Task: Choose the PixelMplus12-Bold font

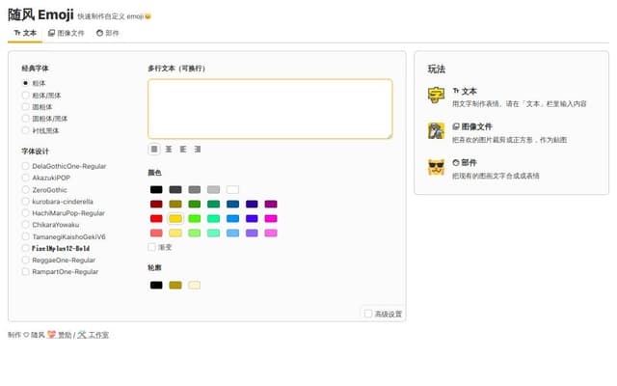Action: (x=26, y=248)
